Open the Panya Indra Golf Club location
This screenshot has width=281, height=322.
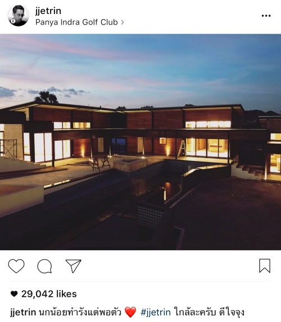click(x=76, y=22)
